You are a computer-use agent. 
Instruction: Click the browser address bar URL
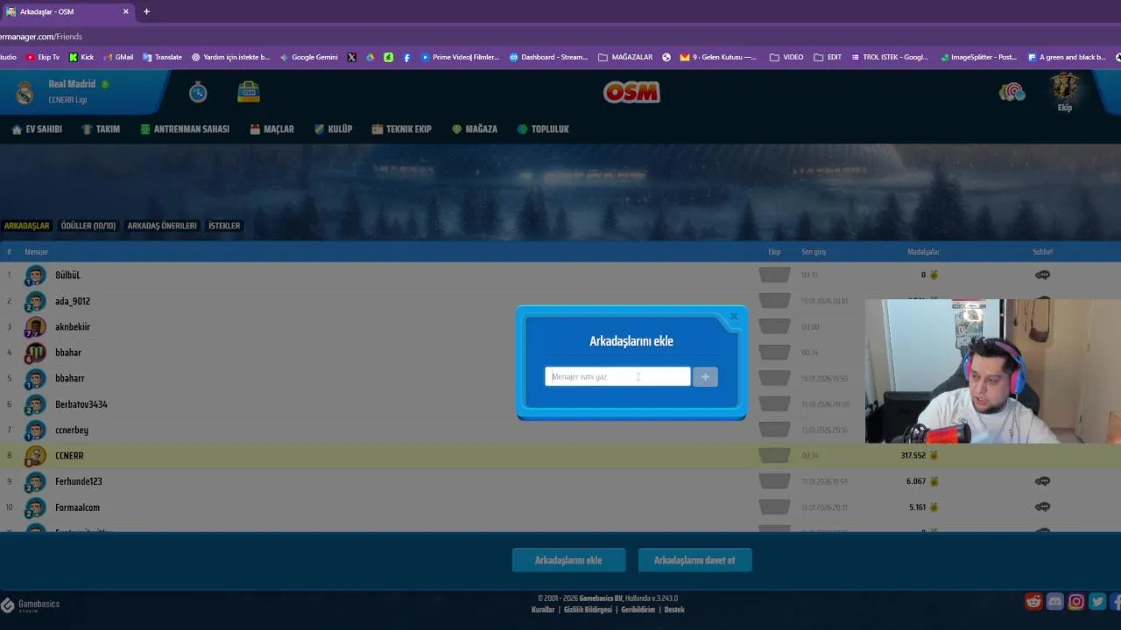[41, 37]
